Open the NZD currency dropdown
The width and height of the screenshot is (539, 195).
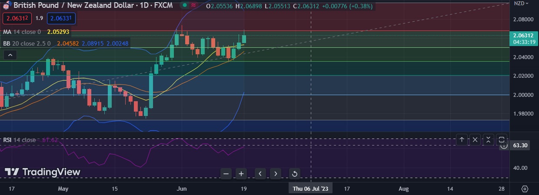[x=521, y=3]
